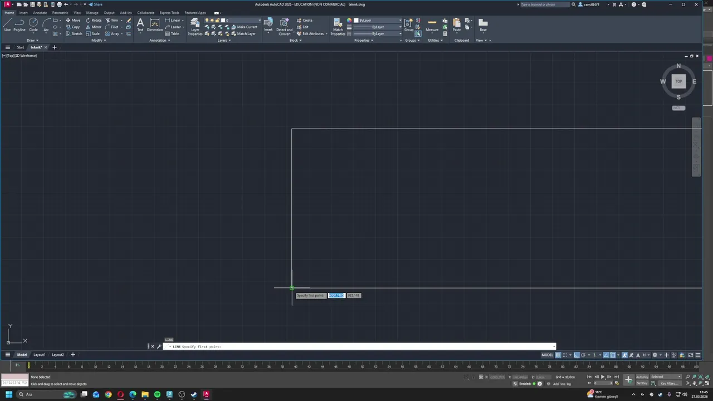Activate the Rotate command
The image size is (713, 401).
coord(94,20)
